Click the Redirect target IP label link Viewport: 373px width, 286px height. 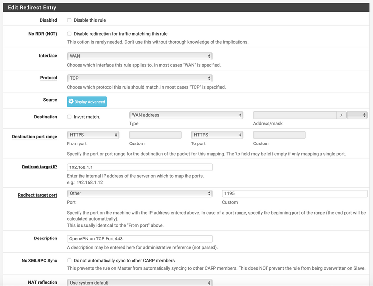(x=39, y=167)
